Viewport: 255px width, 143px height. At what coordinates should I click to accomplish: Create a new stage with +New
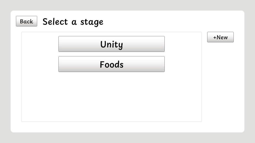[220, 37]
